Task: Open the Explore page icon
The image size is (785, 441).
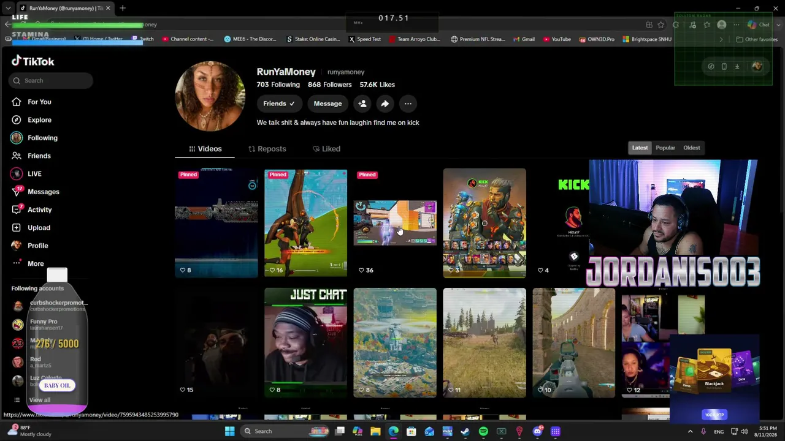Action: tap(17, 120)
